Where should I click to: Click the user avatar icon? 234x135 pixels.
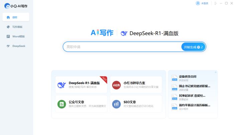click(198, 3)
